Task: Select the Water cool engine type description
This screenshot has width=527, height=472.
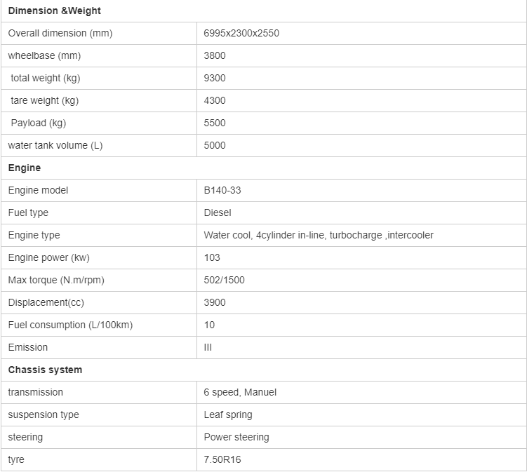Action: pyautogui.click(x=319, y=235)
